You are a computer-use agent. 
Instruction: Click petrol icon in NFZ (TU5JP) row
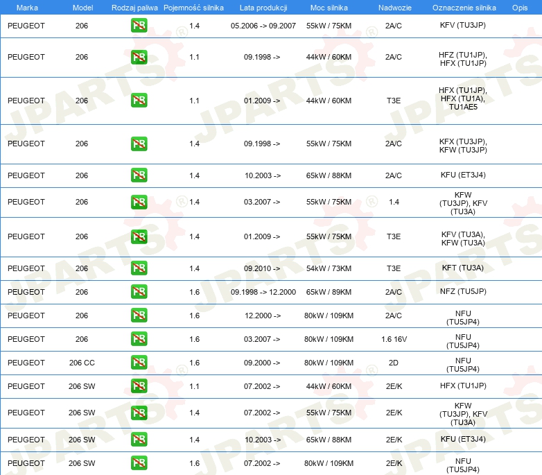coord(139,292)
